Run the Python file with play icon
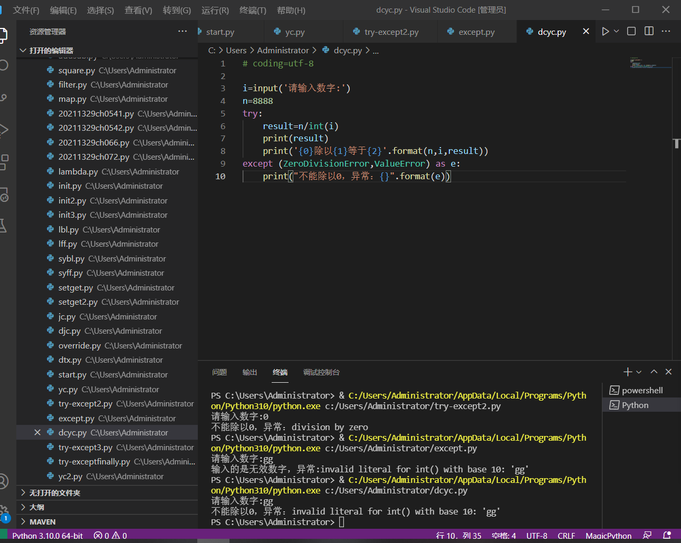This screenshot has width=681, height=543. tap(605, 32)
